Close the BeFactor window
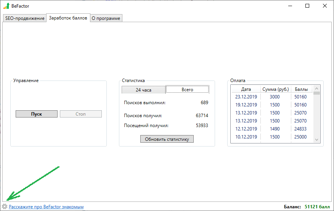 point(324,6)
